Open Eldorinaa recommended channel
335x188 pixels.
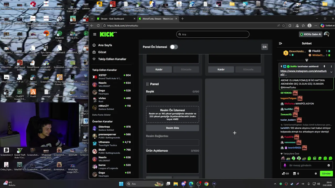(x=112, y=128)
